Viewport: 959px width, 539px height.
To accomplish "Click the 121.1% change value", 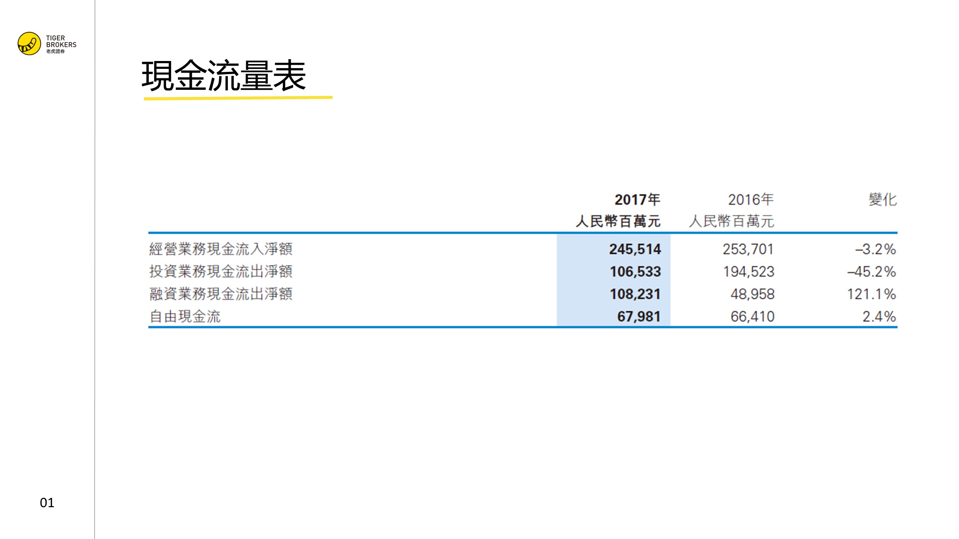I will (x=871, y=294).
